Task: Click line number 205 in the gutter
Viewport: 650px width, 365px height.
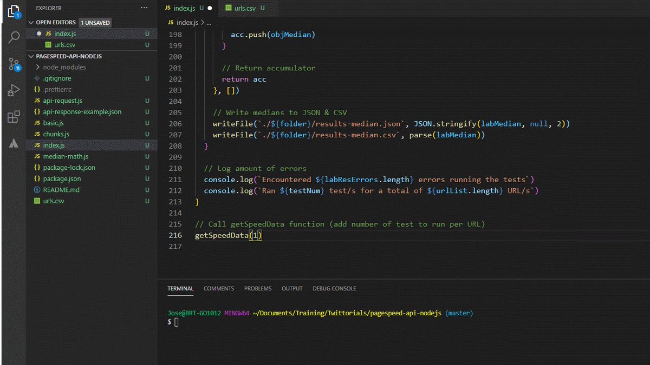Action: tap(175, 112)
